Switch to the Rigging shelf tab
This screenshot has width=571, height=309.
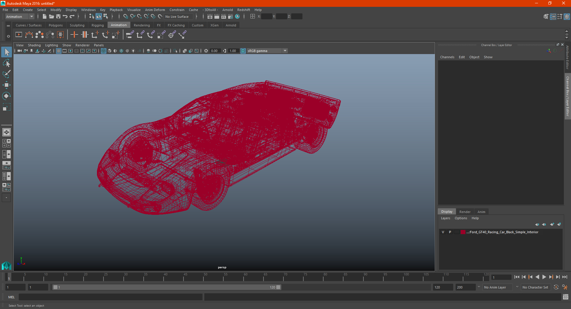pos(98,25)
